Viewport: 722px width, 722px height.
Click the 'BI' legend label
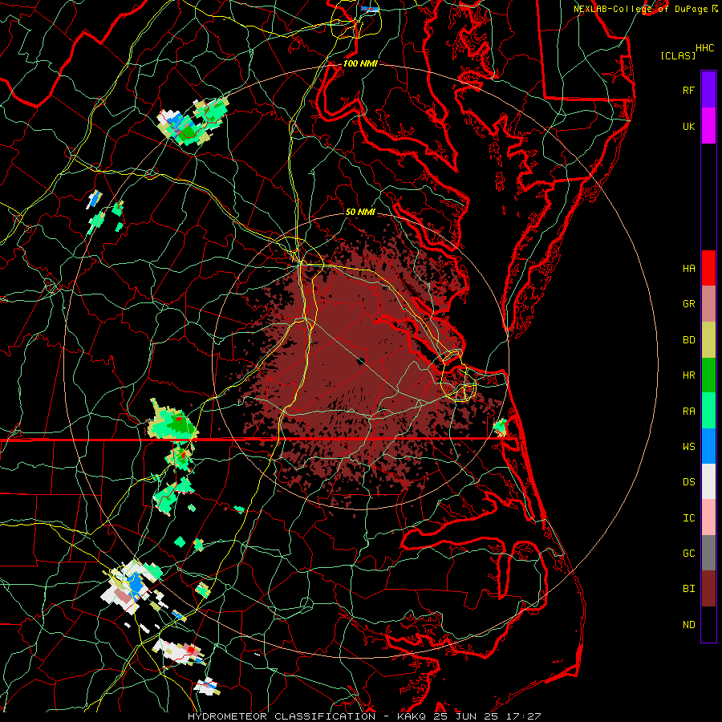688,589
